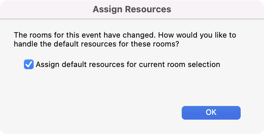Dismiss Assign Resources dialog via OK

(211, 113)
